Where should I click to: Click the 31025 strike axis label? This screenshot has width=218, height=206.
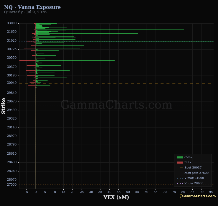click(x=12, y=40)
